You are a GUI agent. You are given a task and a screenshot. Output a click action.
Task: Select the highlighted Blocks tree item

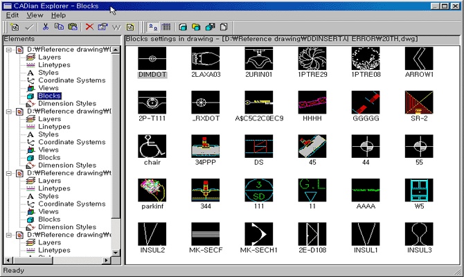tap(49, 96)
